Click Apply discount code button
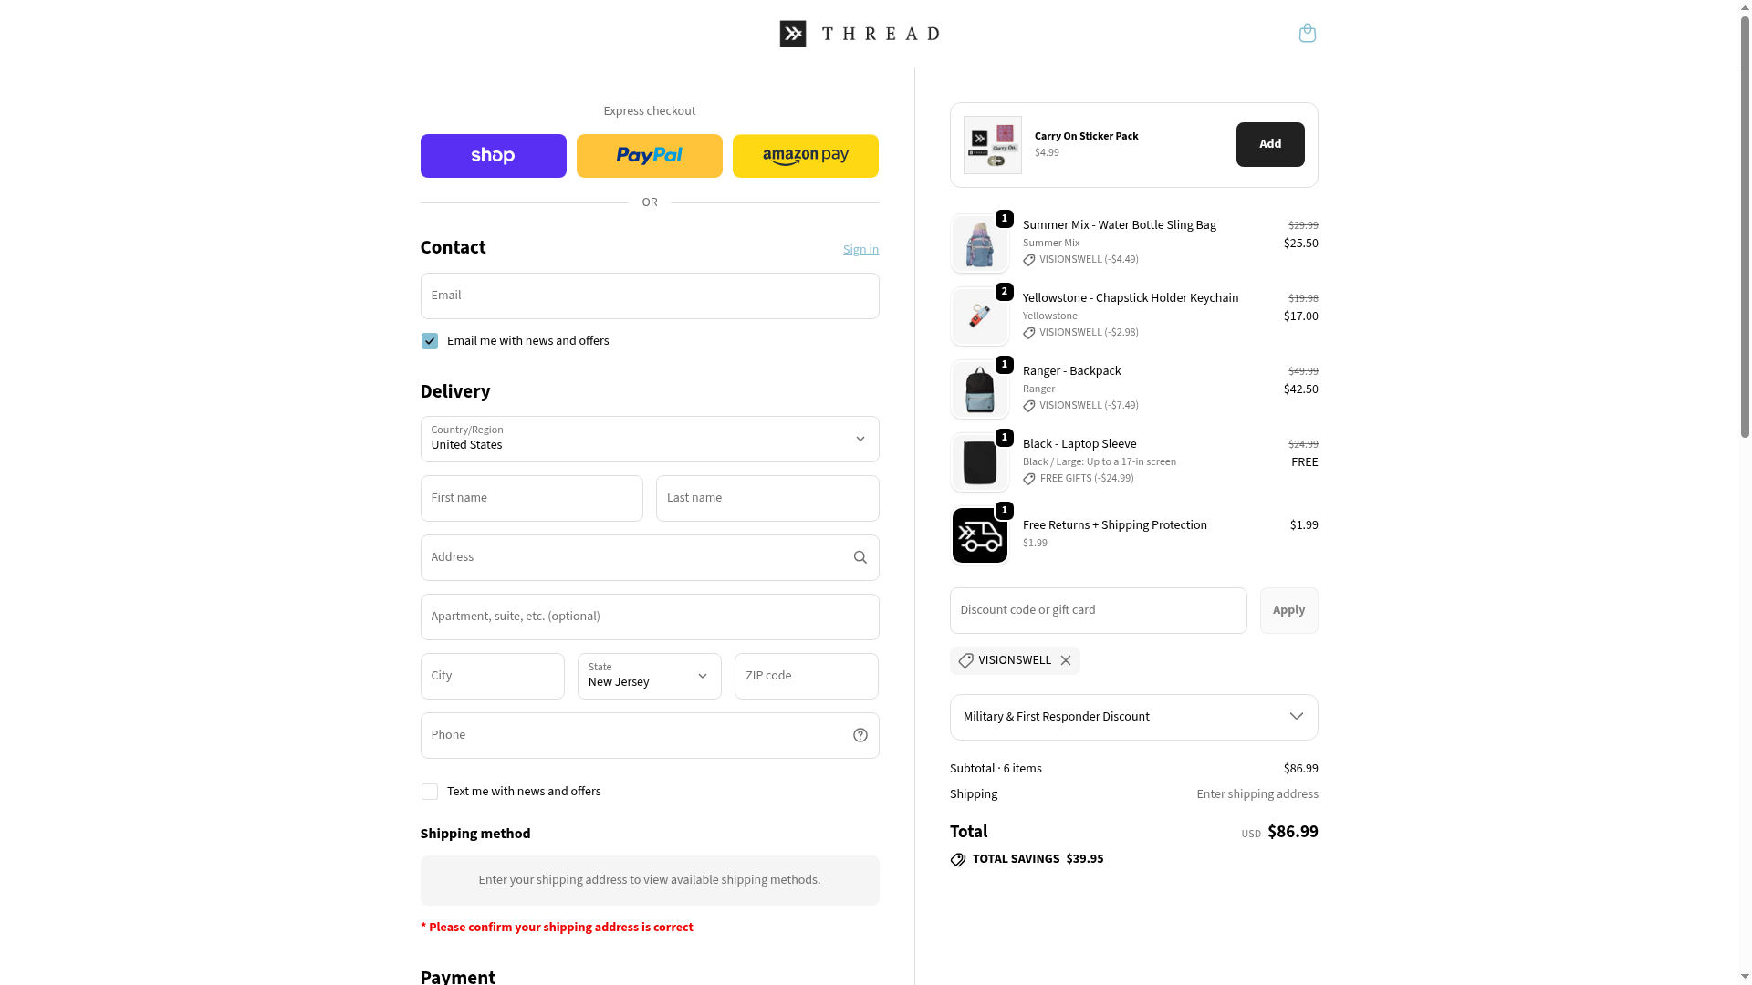 click(x=1288, y=610)
